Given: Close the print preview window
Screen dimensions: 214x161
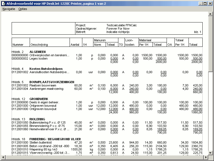Looking at the screenshot, I should [x=210, y=4].
